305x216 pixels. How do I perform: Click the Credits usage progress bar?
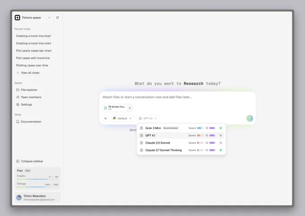point(38,179)
